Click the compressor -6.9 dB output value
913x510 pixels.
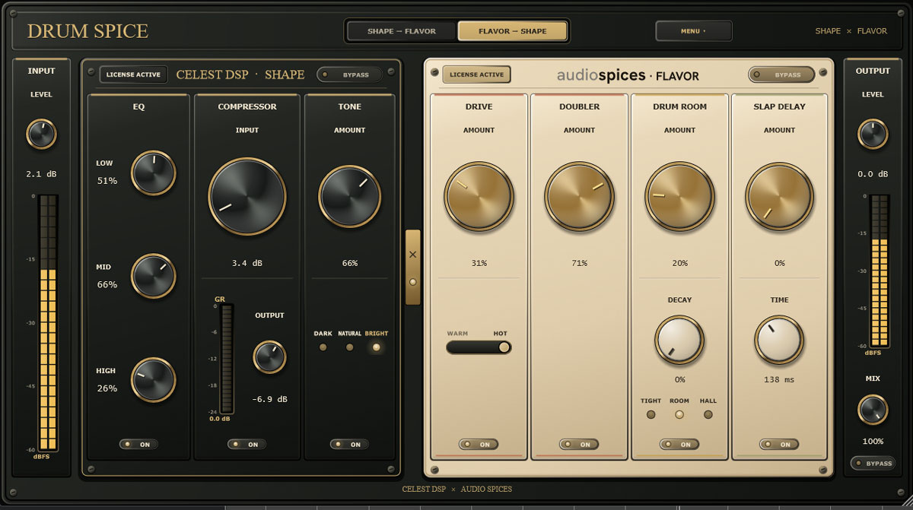pos(269,399)
